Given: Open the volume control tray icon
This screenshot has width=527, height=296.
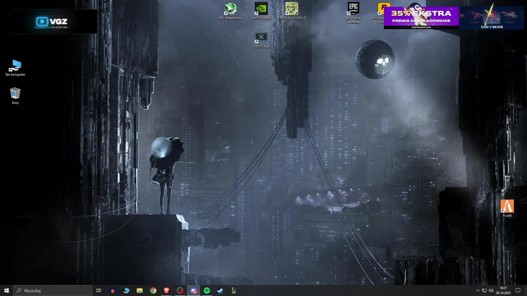Looking at the screenshot, I should 491,291.
